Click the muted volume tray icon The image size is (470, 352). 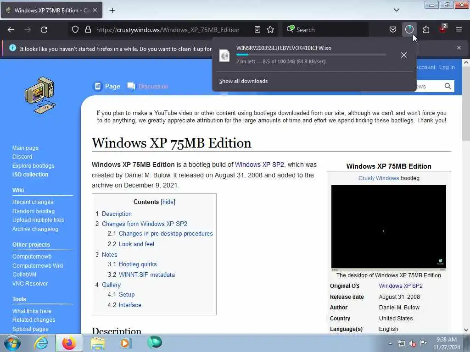413,344
